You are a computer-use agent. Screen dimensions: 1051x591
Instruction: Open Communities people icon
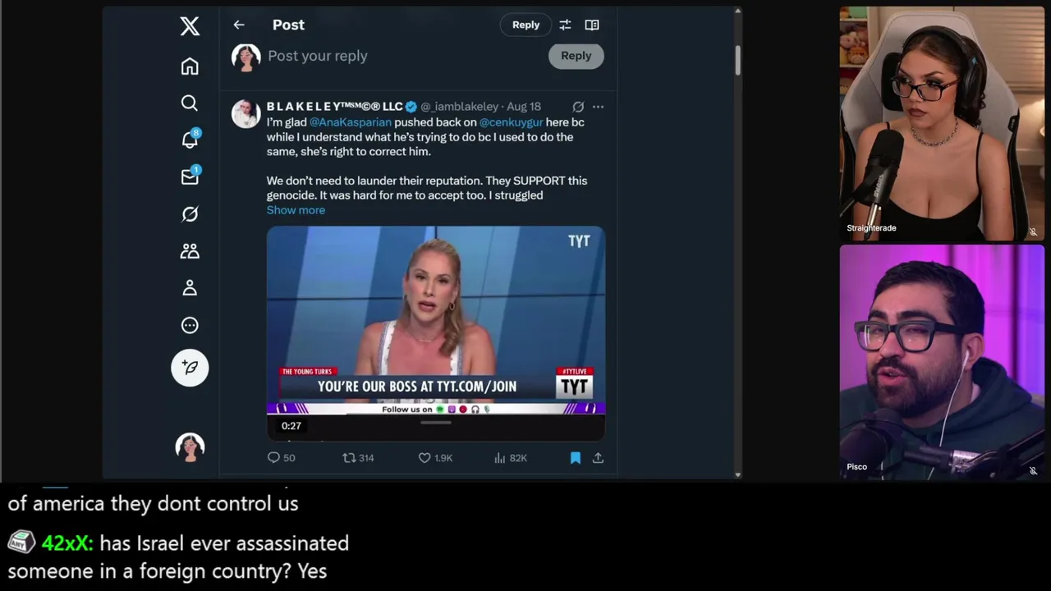[190, 251]
